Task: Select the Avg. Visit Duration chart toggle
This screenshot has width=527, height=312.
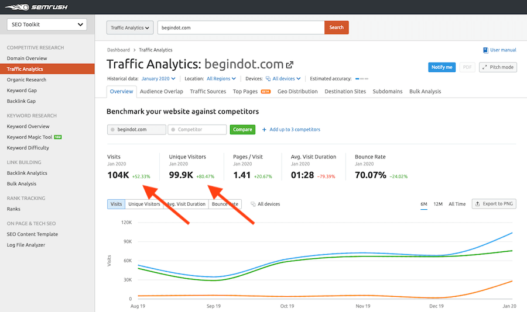Action: tap(186, 204)
